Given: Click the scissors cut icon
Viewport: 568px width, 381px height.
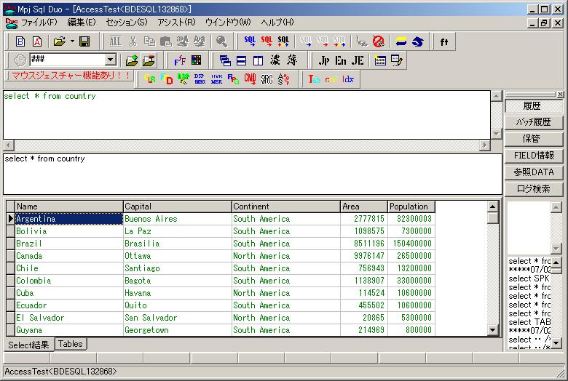Looking at the screenshot, I should coord(133,41).
